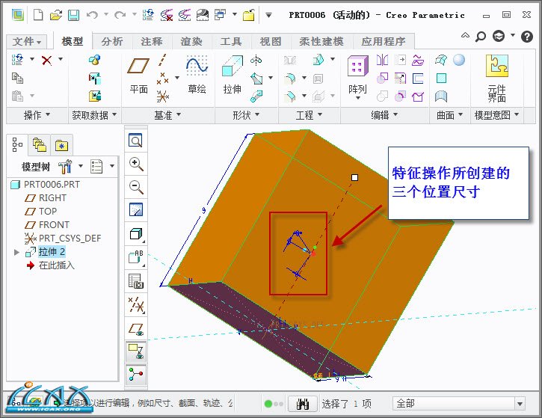Click the Zoom Out magnifier icon
The width and height of the screenshot is (542, 418).
[x=135, y=187]
